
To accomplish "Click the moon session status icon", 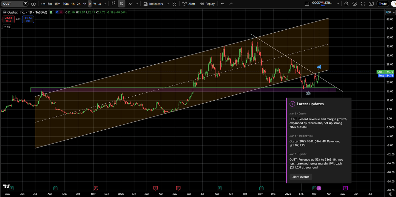I will point(58,13).
